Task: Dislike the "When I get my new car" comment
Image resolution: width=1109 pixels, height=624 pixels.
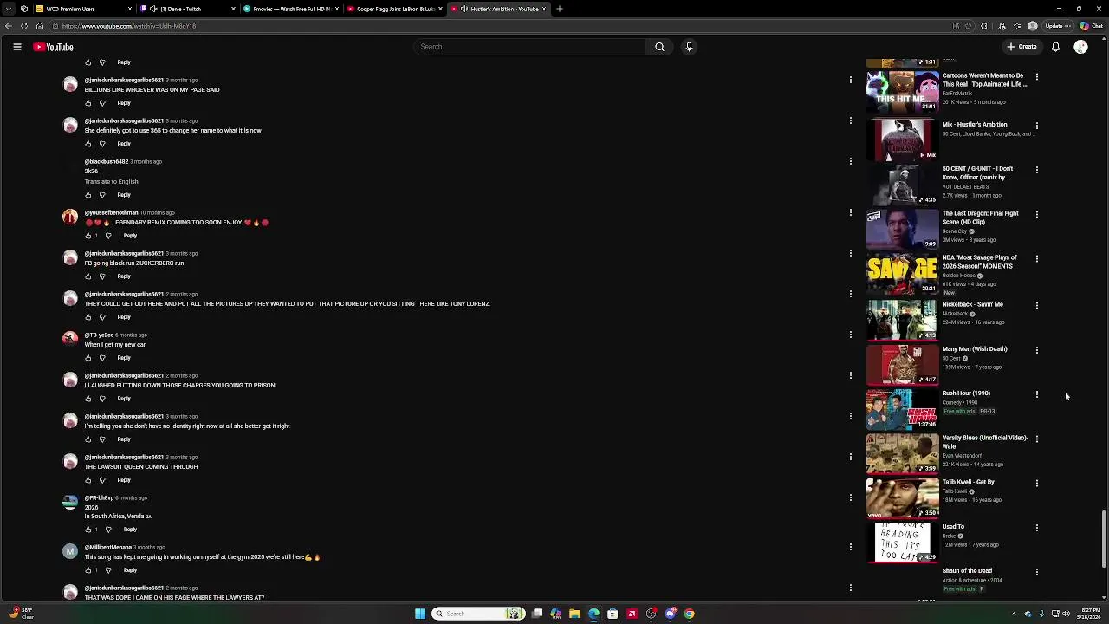Action: [x=102, y=358]
